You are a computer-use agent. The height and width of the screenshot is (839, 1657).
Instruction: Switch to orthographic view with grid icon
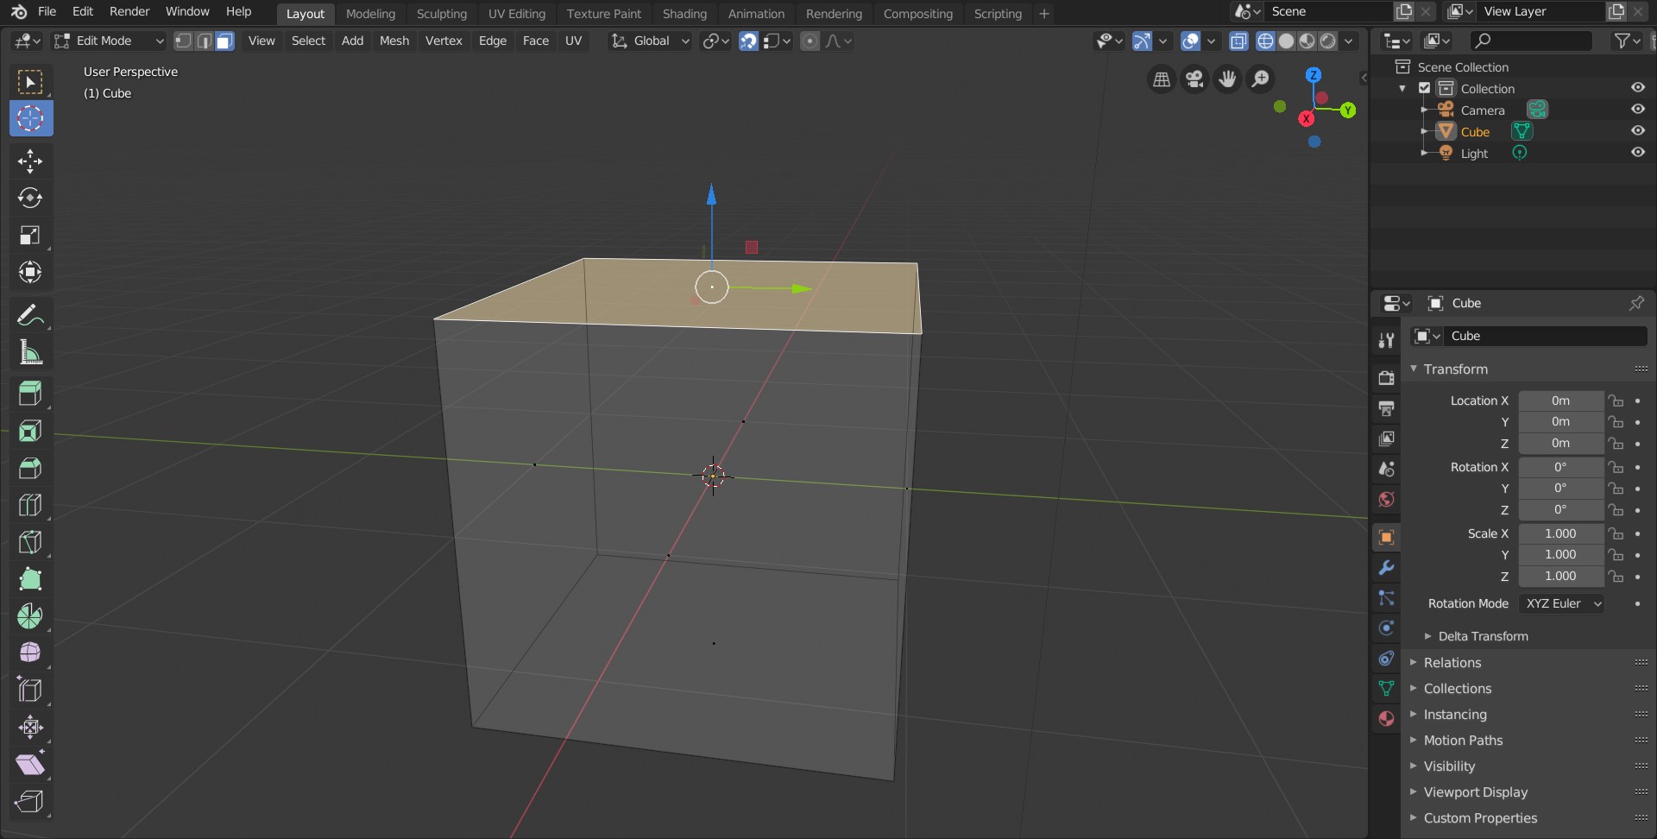click(1162, 79)
